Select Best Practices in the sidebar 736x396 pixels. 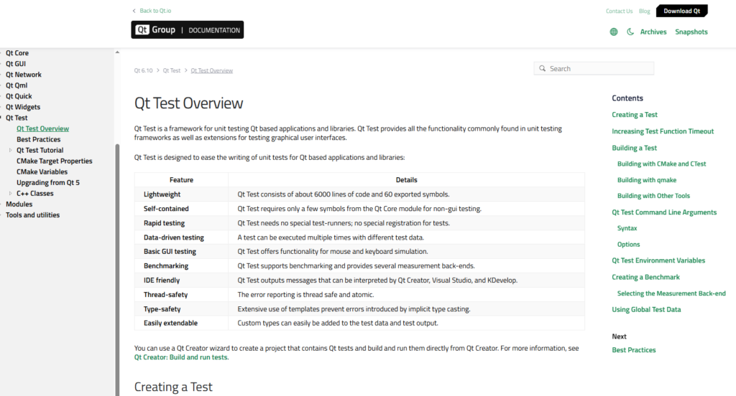[38, 139]
